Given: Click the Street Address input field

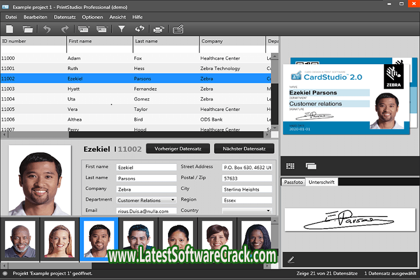Looking at the screenshot, I should pyautogui.click(x=247, y=167).
